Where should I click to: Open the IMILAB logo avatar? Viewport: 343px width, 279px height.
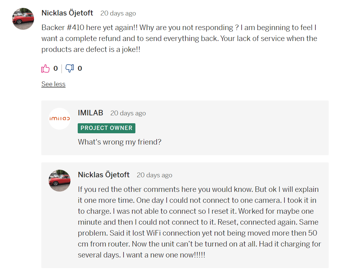pyautogui.click(x=59, y=119)
